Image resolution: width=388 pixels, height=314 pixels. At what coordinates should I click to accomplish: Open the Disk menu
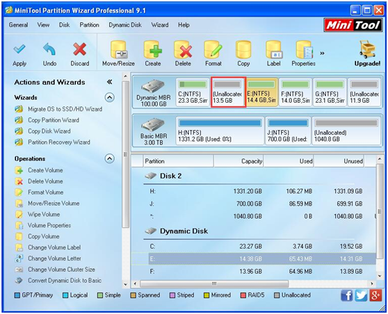(65, 25)
